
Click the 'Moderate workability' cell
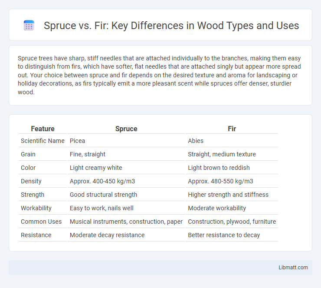tap(232, 208)
